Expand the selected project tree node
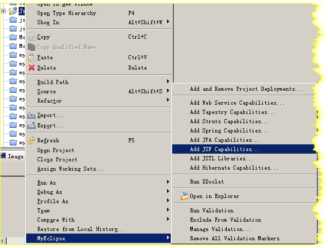This screenshot has height=248, width=328. pos(3,11)
